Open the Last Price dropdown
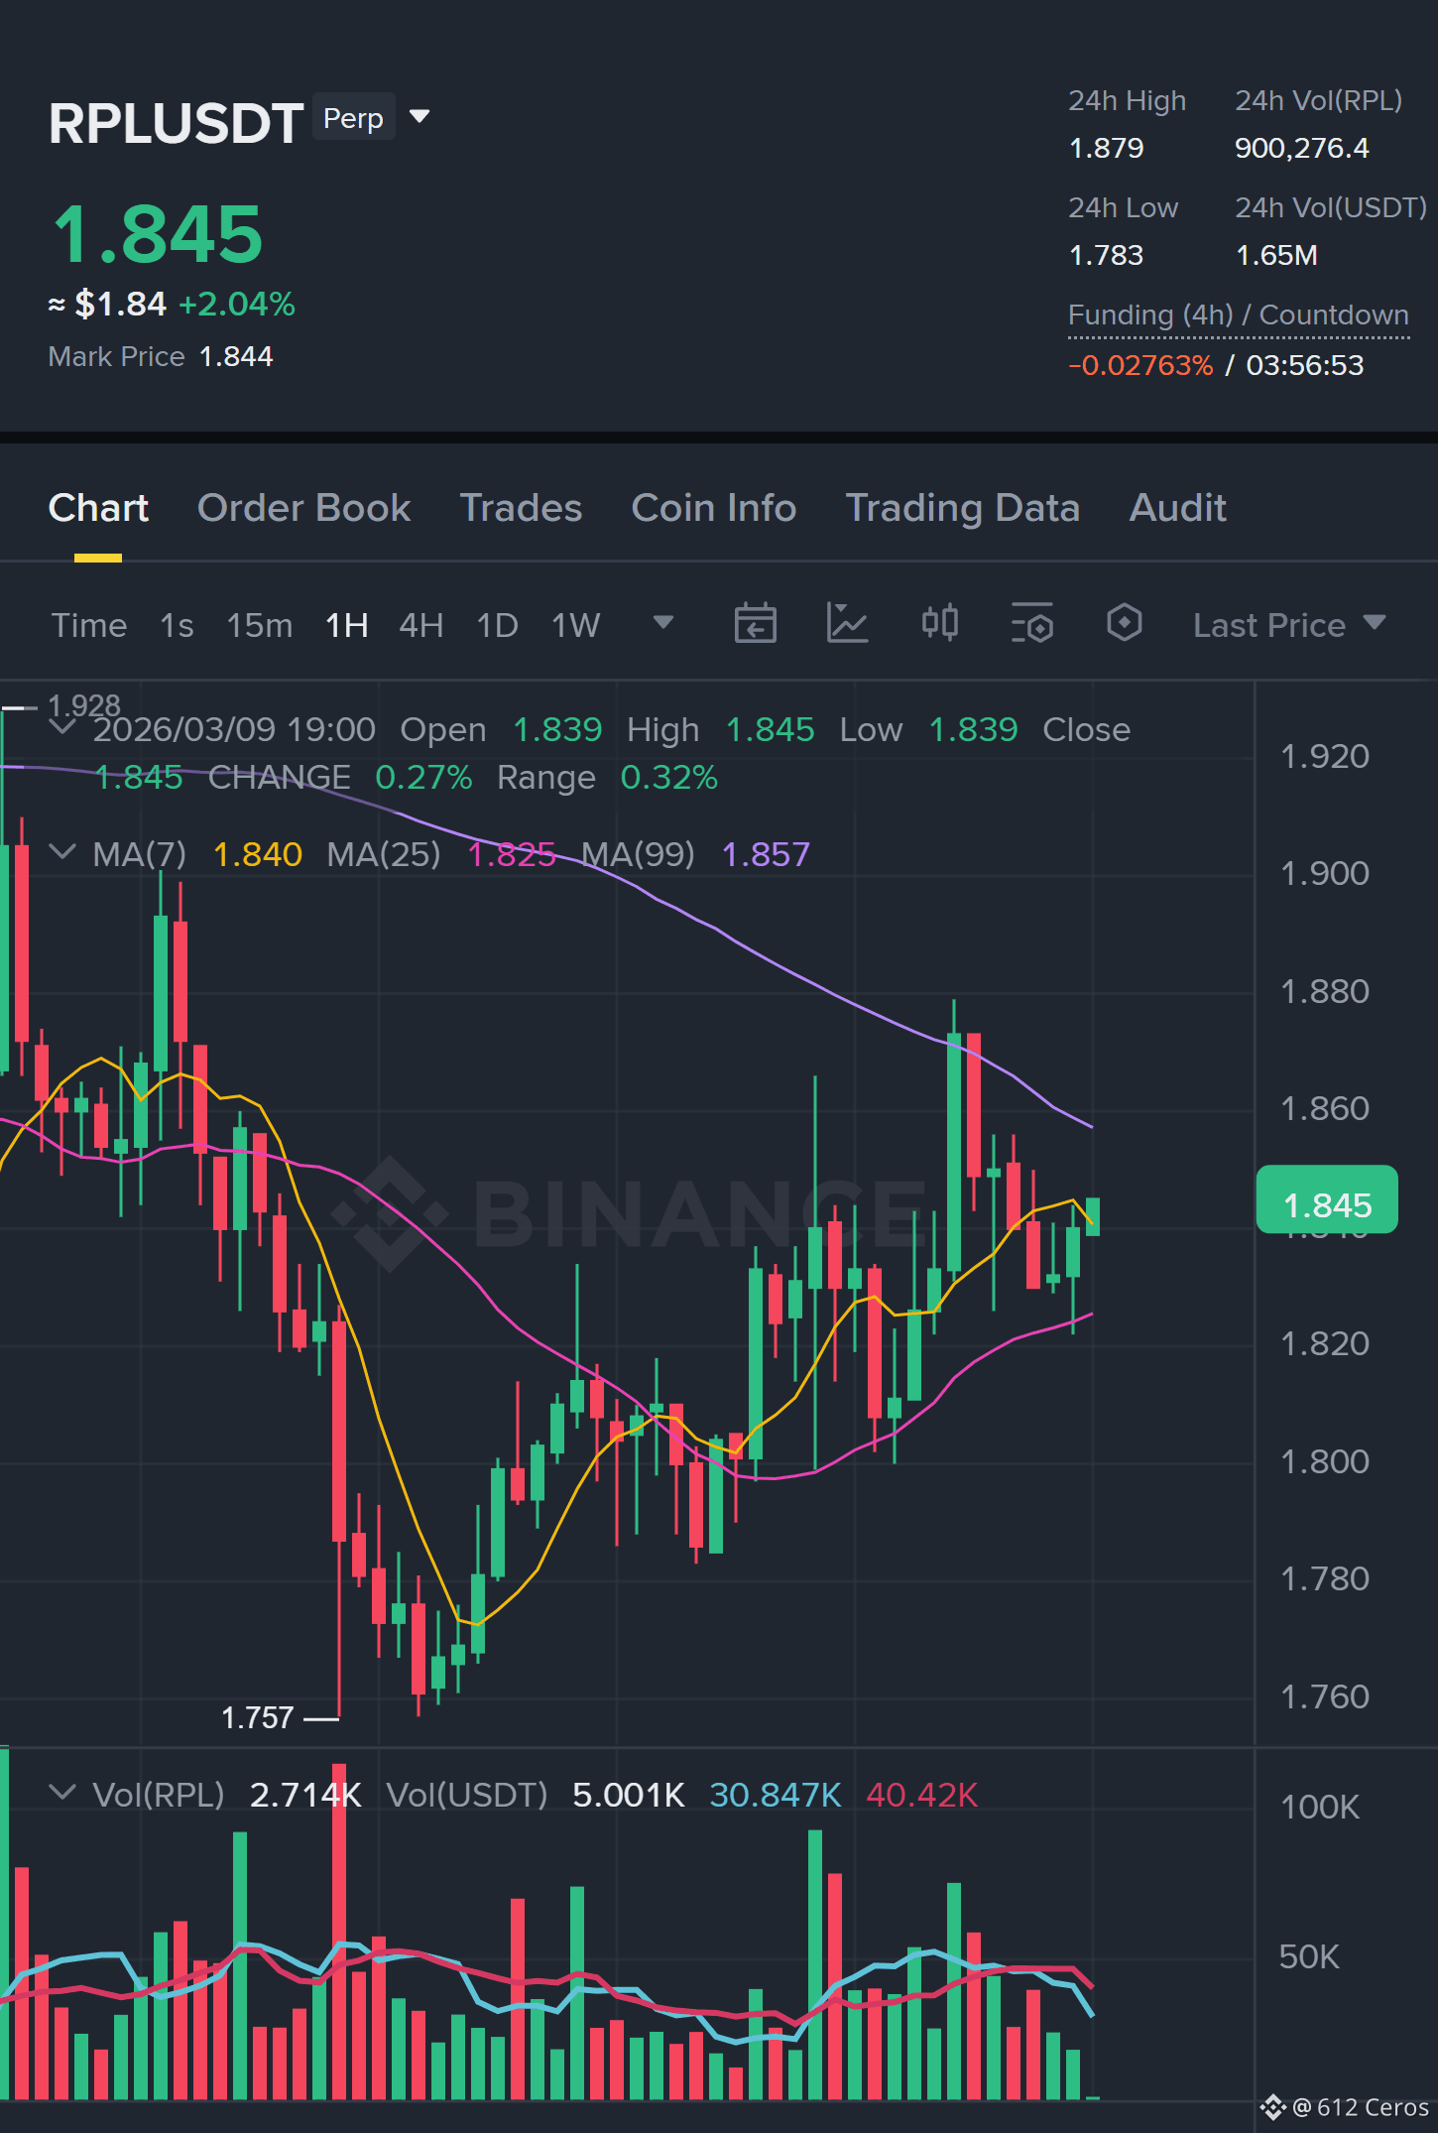1438x2133 pixels. [1288, 625]
